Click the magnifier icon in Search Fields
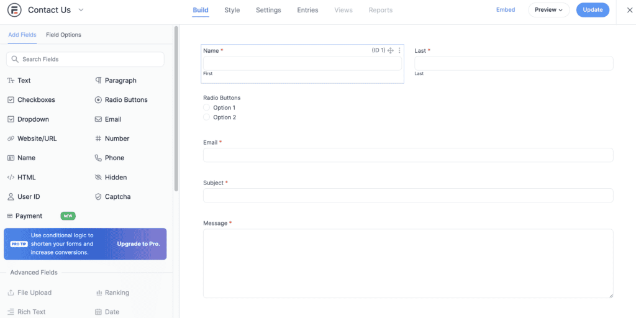The height and width of the screenshot is (318, 636). pos(15,59)
